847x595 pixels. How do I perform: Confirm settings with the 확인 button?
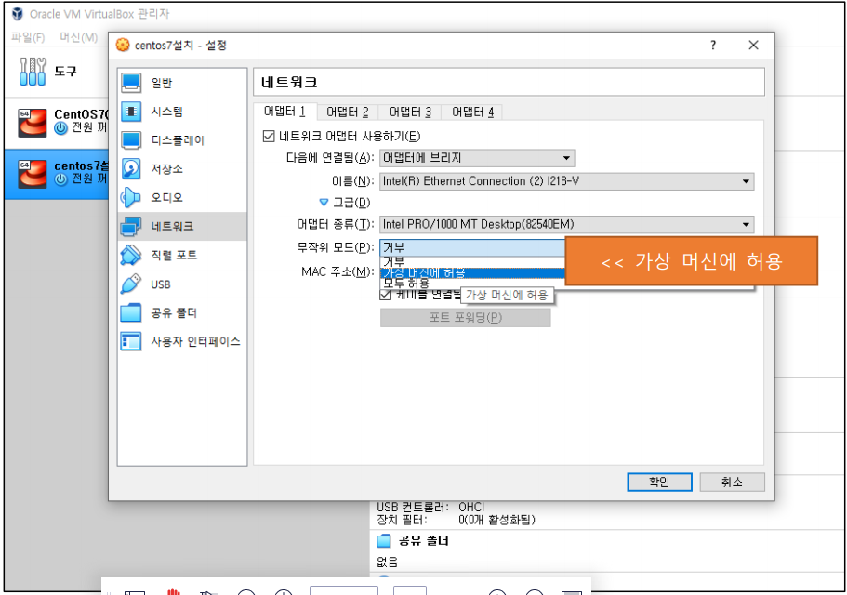(659, 483)
